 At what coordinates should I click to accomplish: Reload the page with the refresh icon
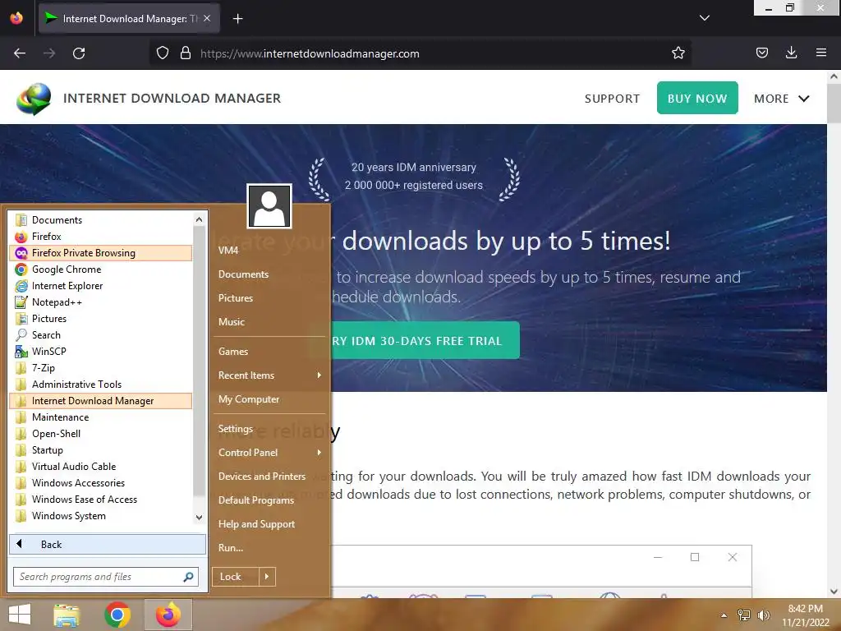coord(79,53)
